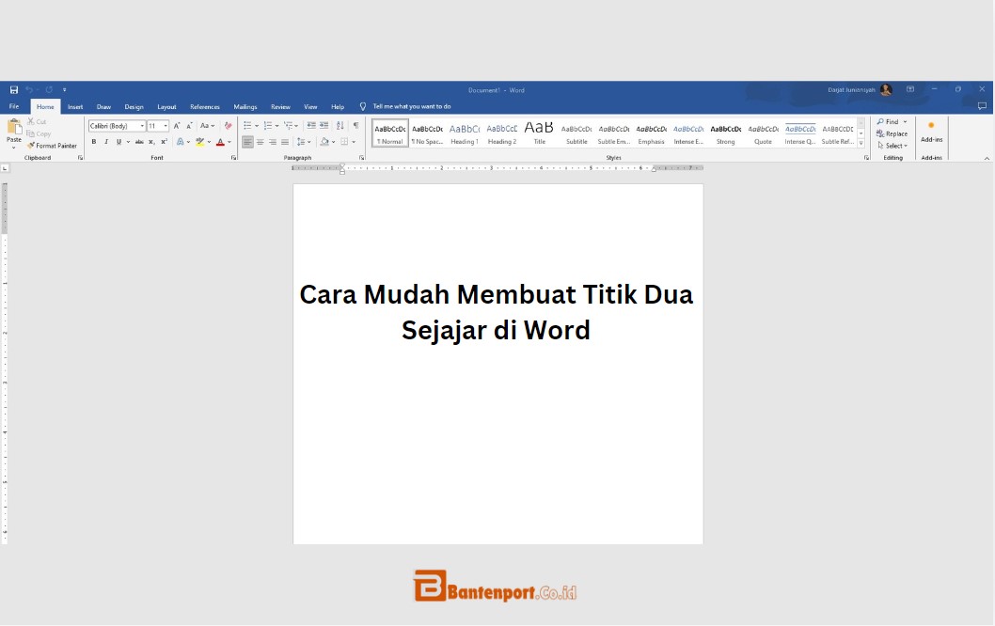The width and height of the screenshot is (995, 626).
Task: Open the Add-ins button
Action: pos(931,133)
